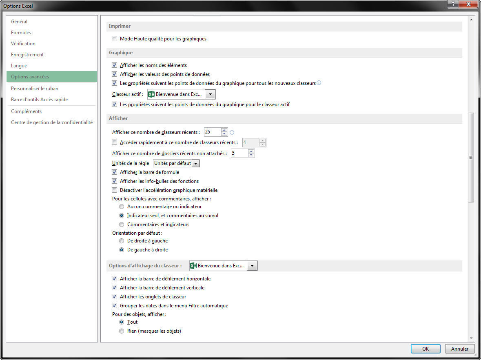Open Centre de gestion de la confidentialité
Screen dimensions: 481x360
51,122
